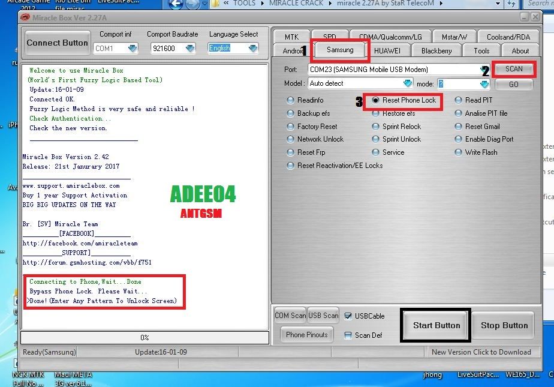Open the CDMA/Qualcomm/LG tab
The image size is (554, 387).
(390, 37)
